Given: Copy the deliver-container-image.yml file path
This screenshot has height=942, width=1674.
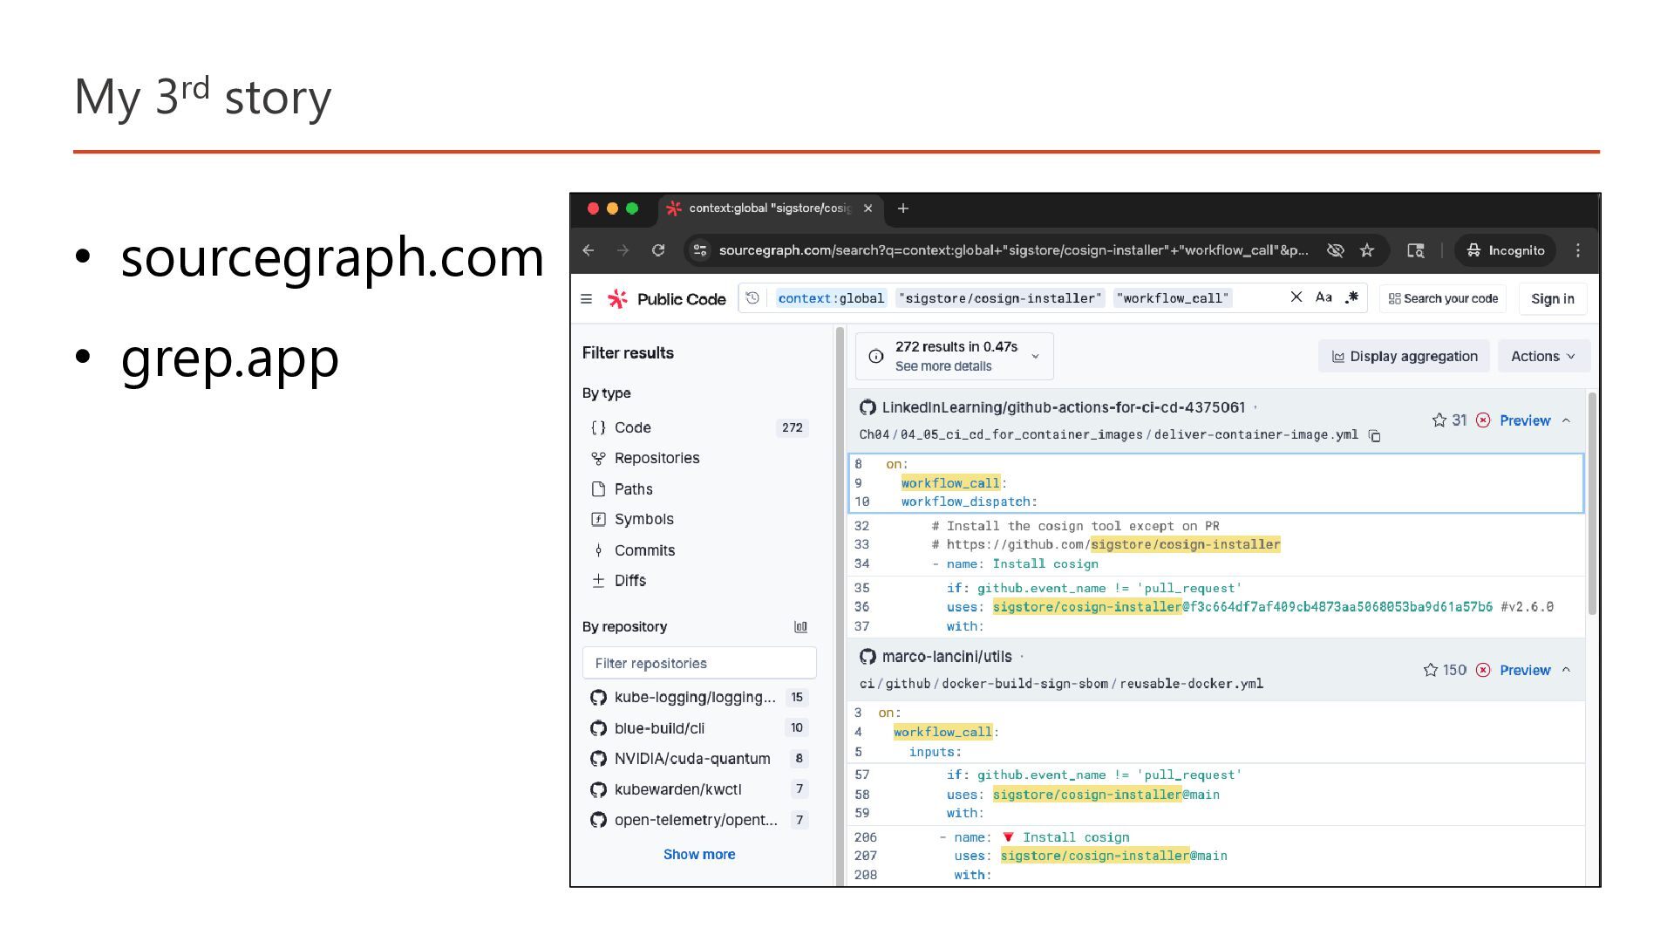Looking at the screenshot, I should 1375,435.
